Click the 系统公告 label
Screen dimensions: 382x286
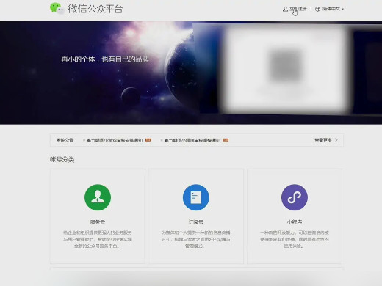(65, 140)
